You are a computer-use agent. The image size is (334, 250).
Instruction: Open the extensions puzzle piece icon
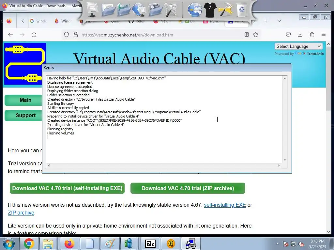(312, 35)
